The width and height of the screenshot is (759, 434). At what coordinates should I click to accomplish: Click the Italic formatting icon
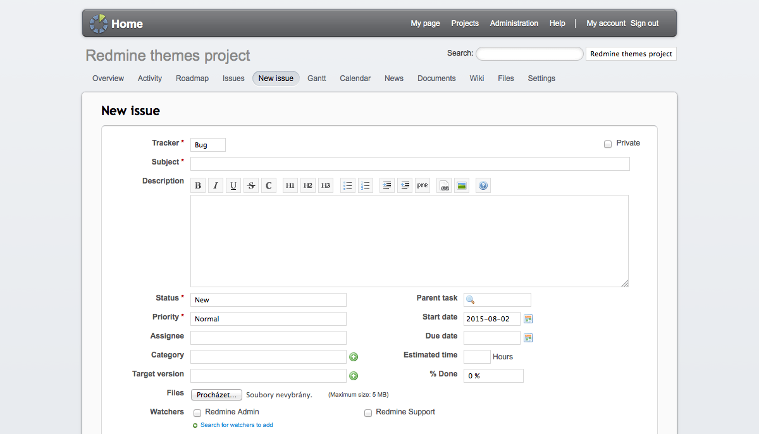[x=216, y=185]
